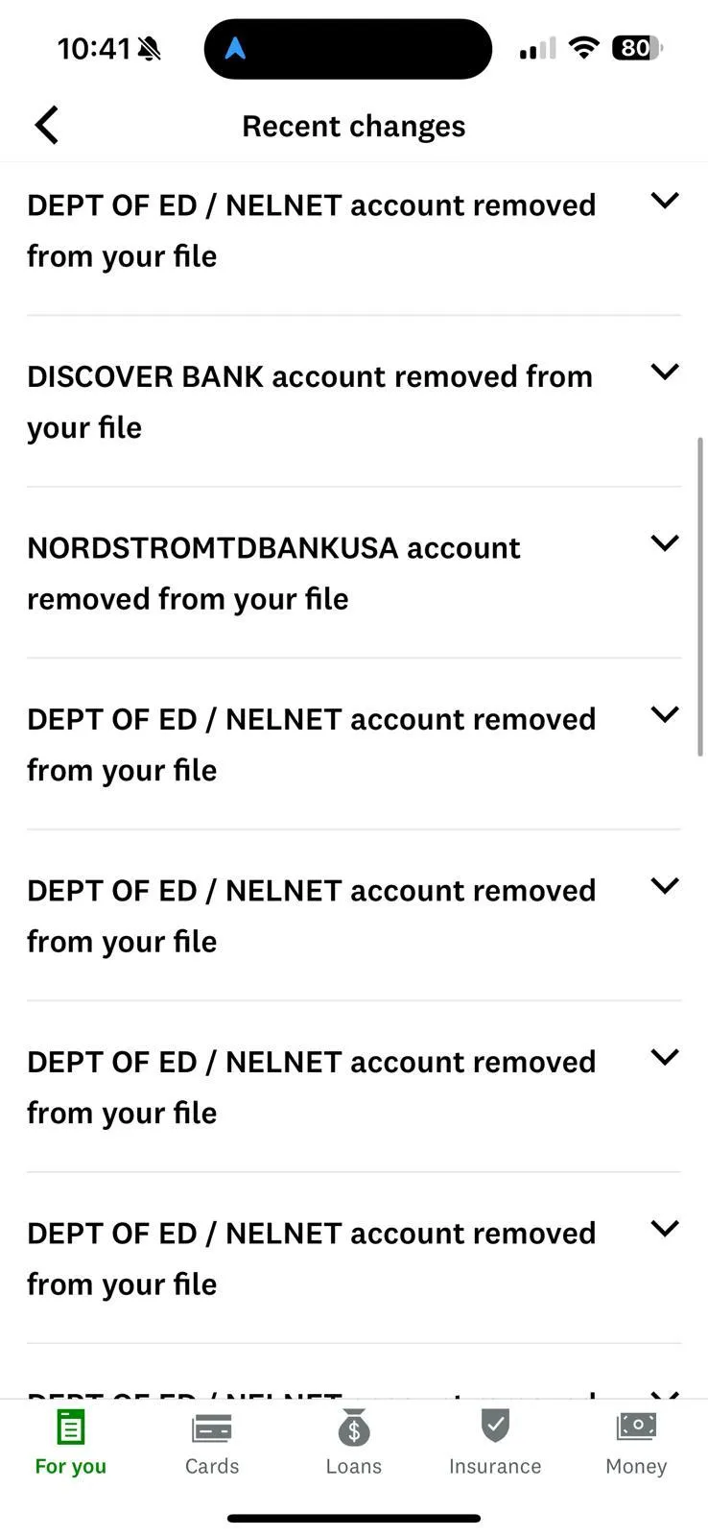This screenshot has width=708, height=1536.
Task: Switch to the Loans tab label
Action: pos(354,1466)
